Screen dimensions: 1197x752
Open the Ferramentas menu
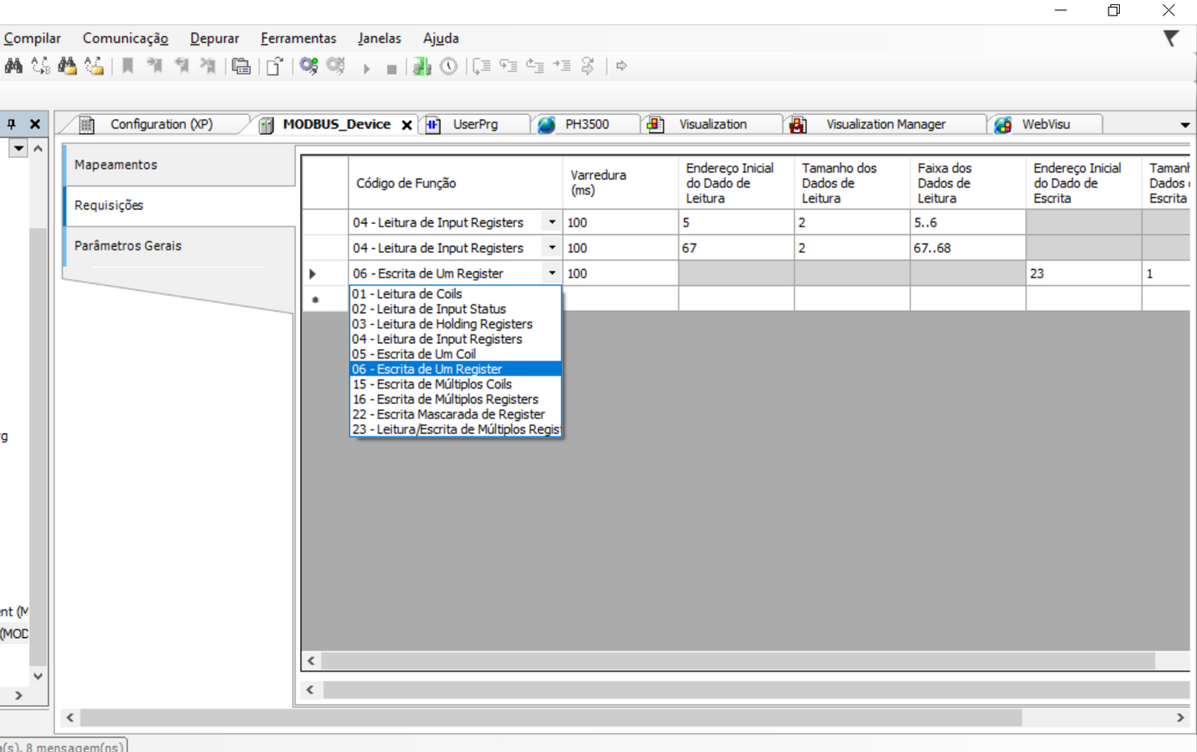coord(298,39)
